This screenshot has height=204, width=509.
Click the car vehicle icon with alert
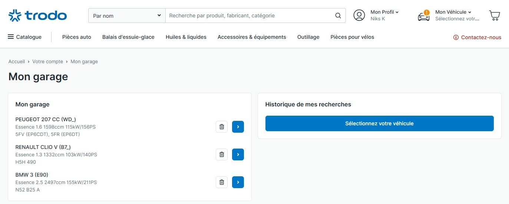pyautogui.click(x=424, y=16)
